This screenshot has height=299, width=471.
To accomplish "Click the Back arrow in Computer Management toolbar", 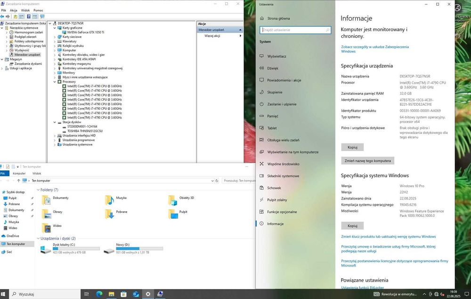I will pyautogui.click(x=2, y=17).
